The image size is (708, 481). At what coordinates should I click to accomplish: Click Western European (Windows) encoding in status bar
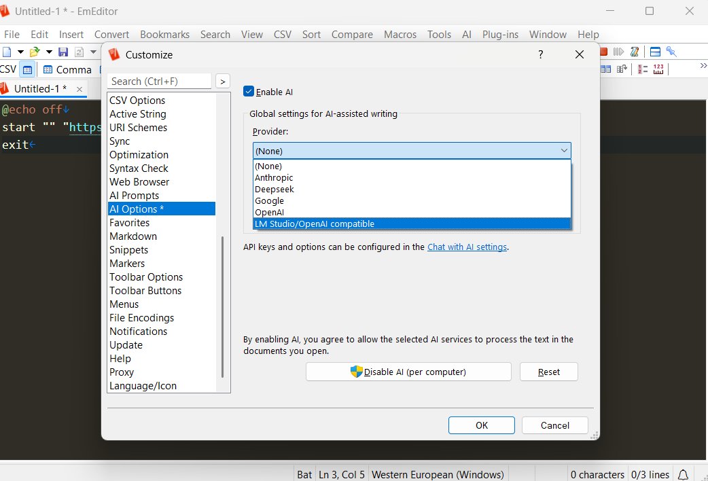(x=438, y=475)
